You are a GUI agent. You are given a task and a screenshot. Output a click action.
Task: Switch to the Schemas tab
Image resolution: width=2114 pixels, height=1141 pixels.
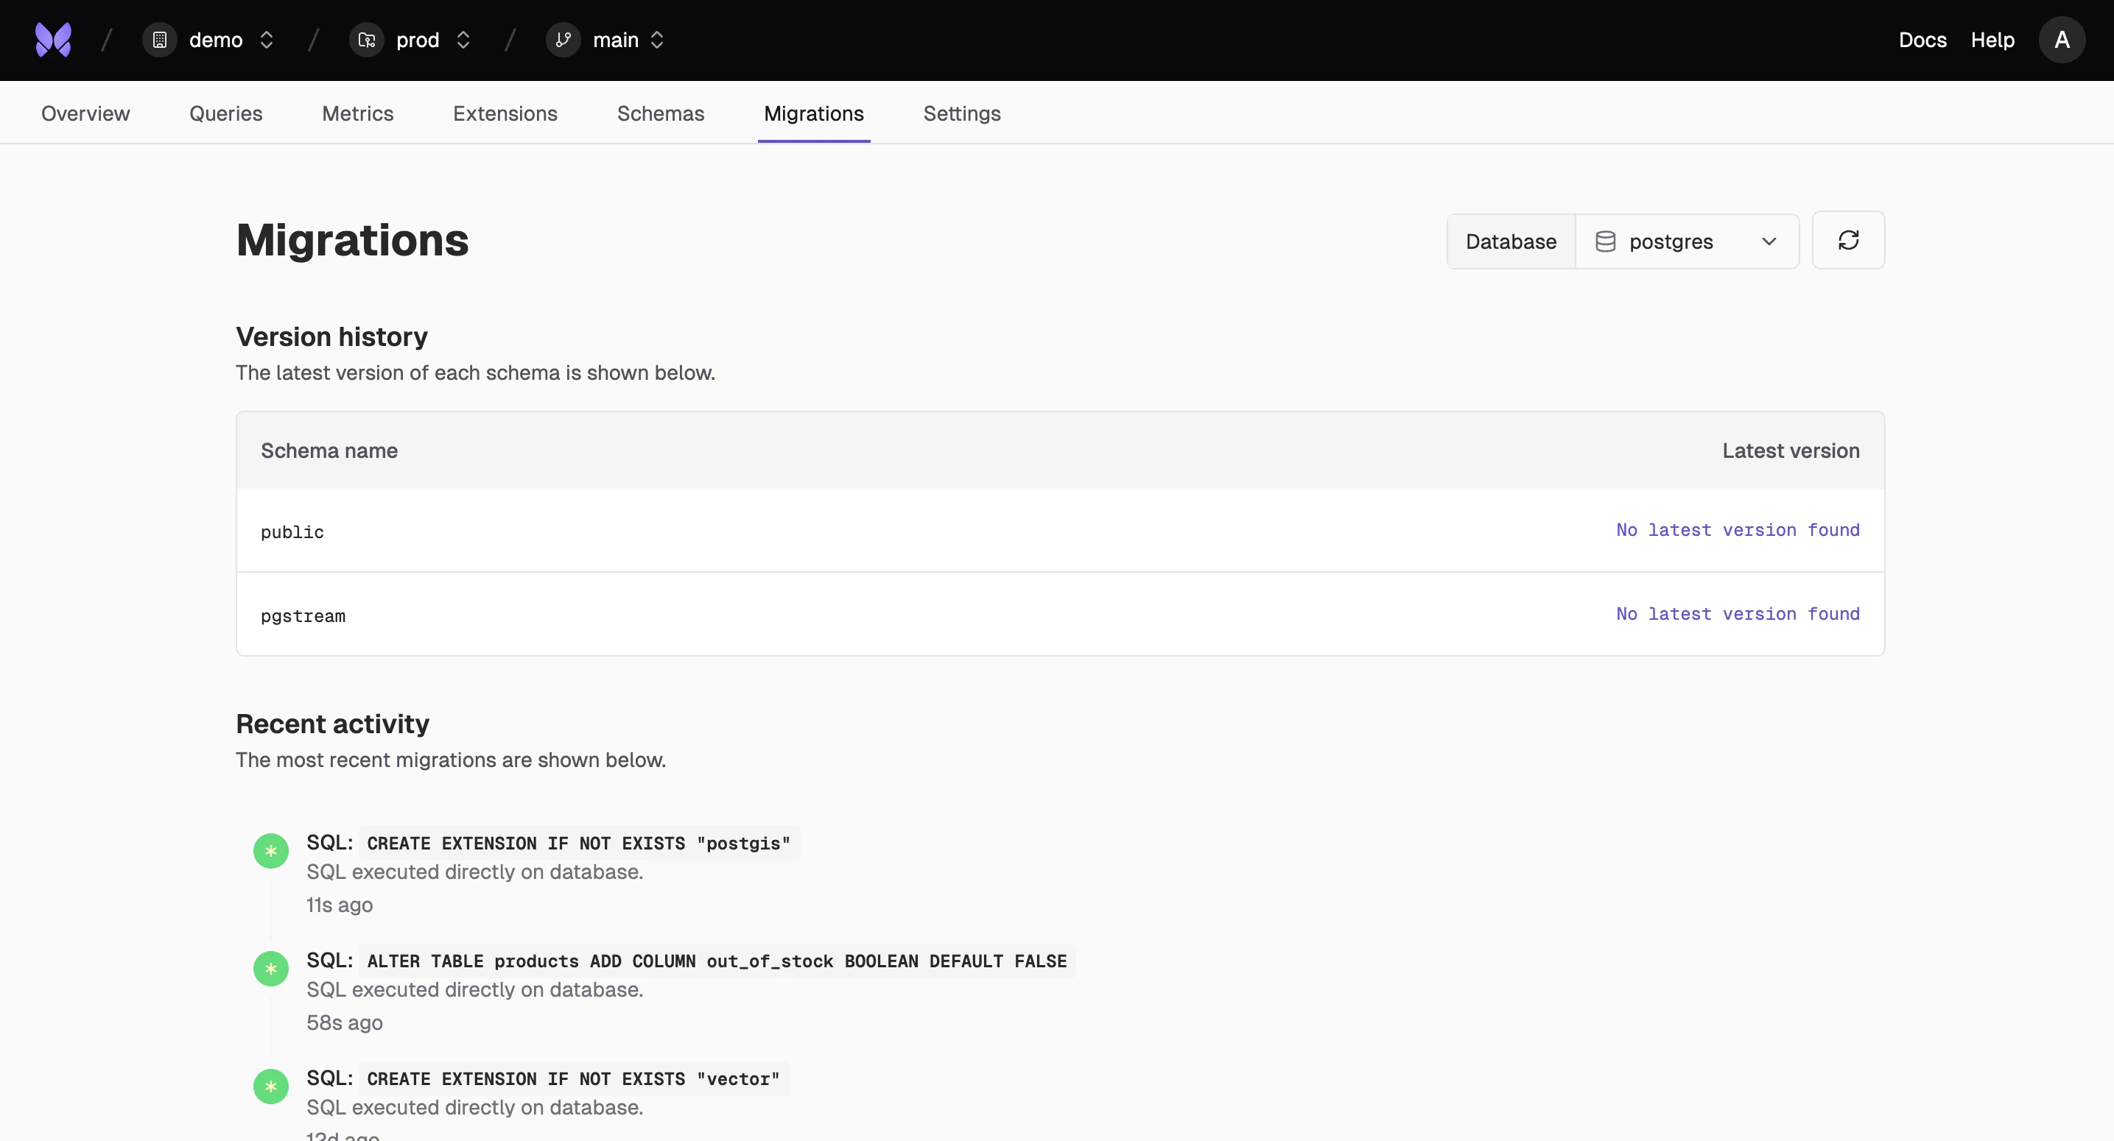[661, 113]
